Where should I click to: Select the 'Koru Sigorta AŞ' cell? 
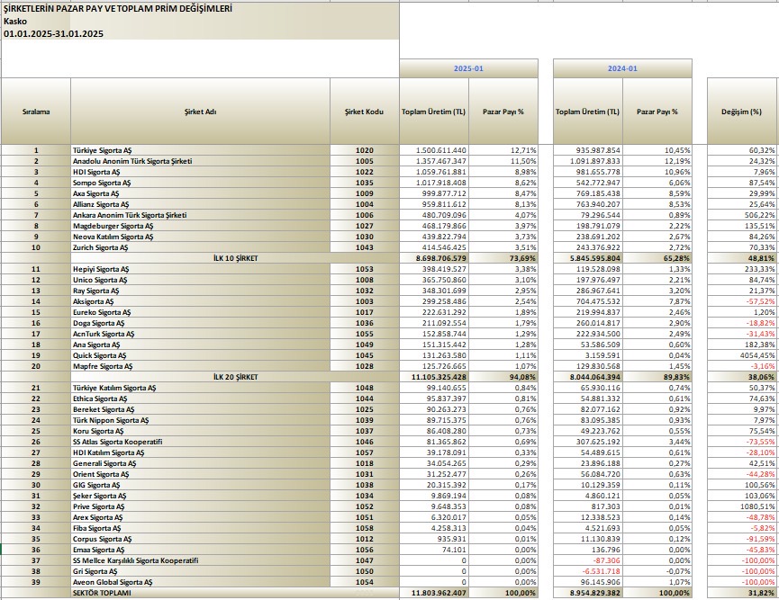point(200,431)
